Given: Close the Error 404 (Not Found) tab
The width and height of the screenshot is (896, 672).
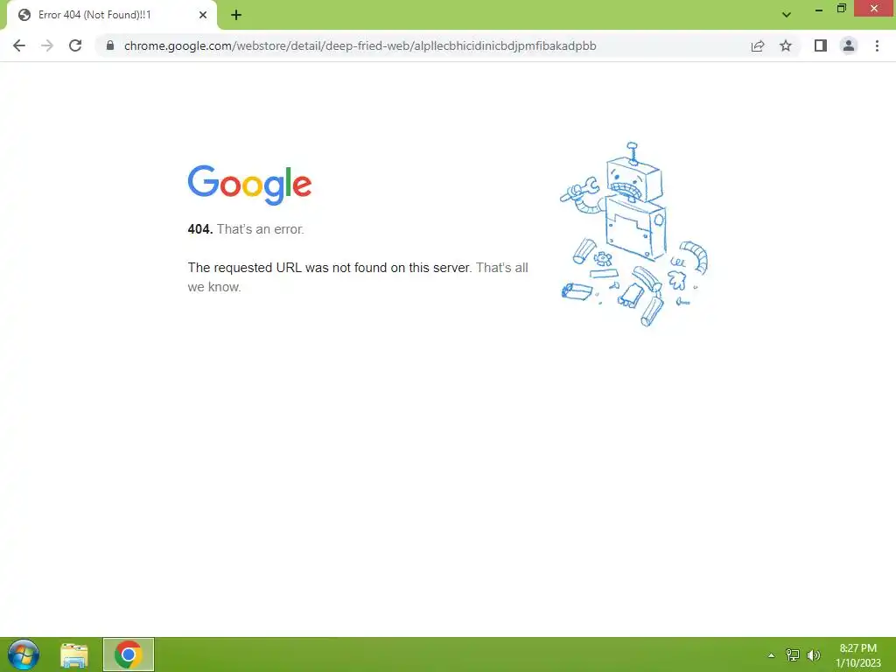Looking at the screenshot, I should (x=203, y=15).
